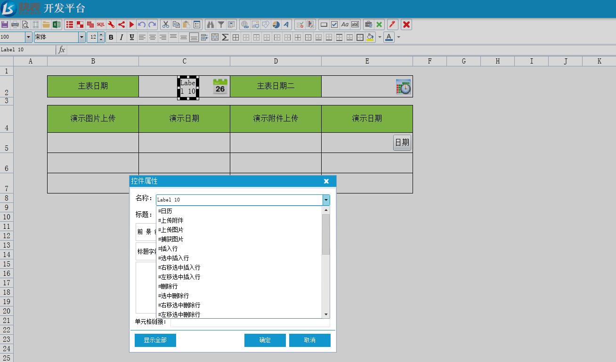Open fill color dropdown arrow

[380, 37]
